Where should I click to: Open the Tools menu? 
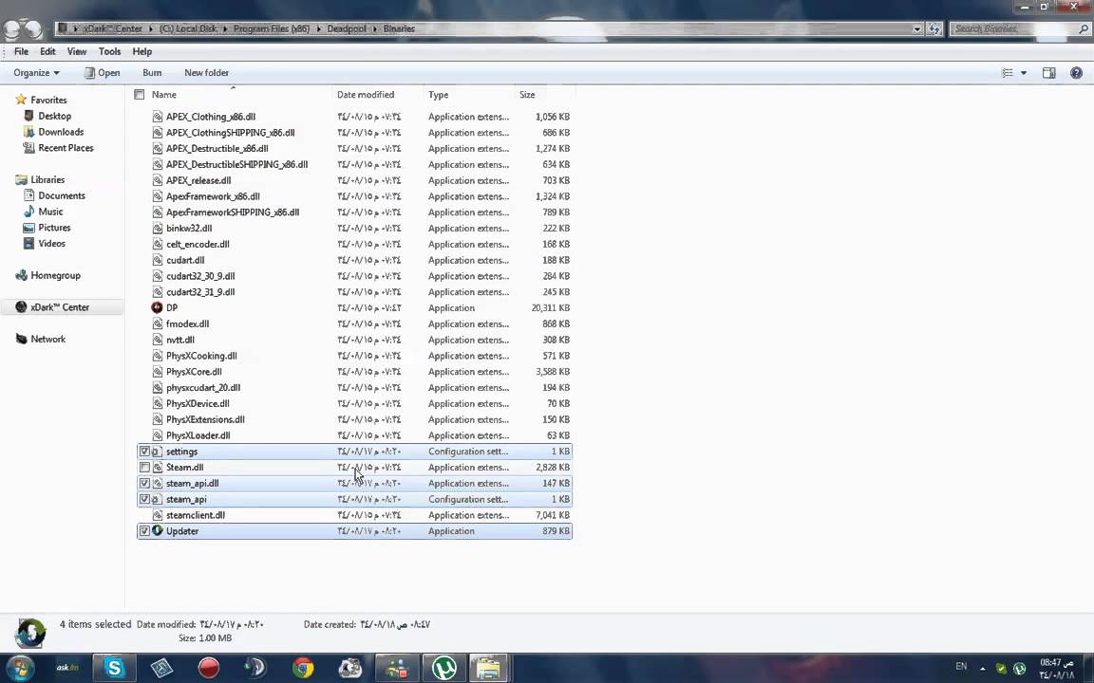point(109,51)
